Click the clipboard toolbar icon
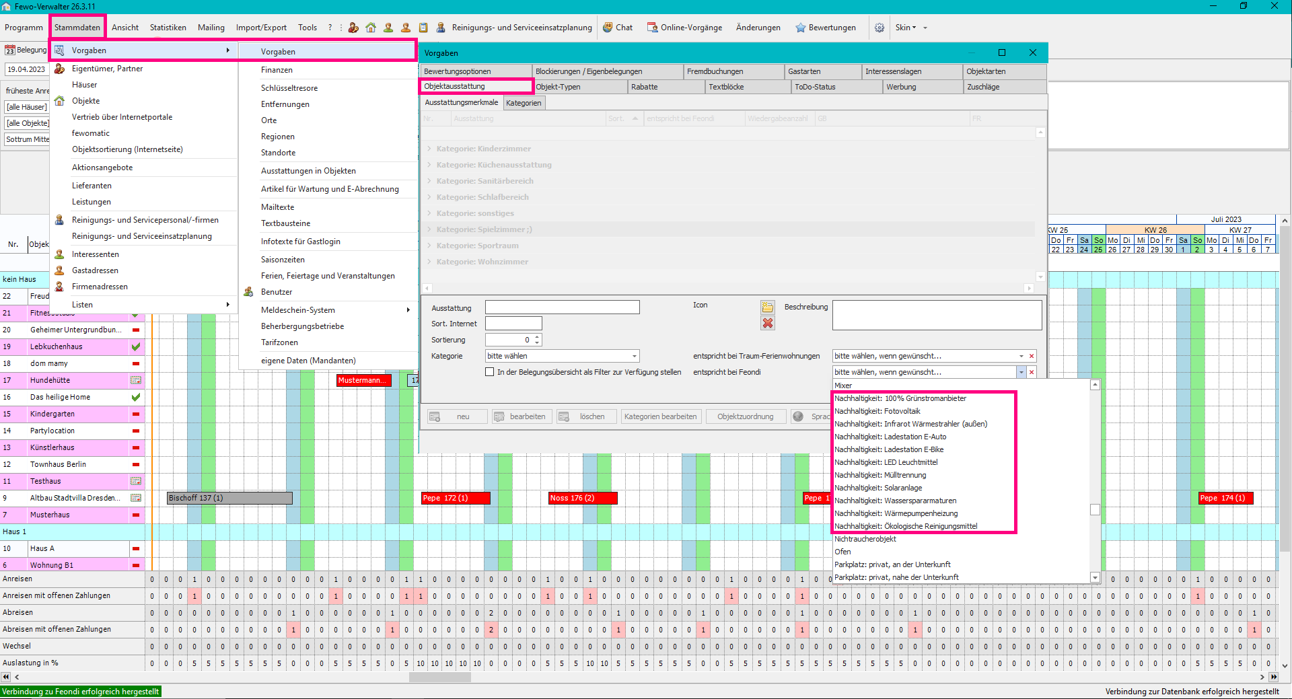The width and height of the screenshot is (1292, 699). 423,28
